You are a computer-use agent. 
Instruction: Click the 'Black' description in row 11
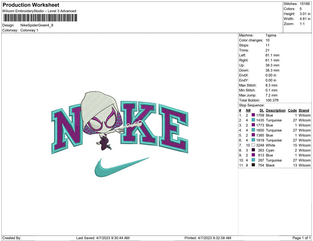tap(270, 165)
